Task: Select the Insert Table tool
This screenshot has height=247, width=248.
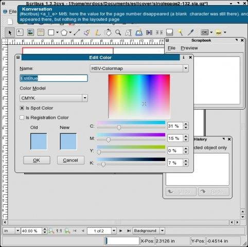Action: 41,32
